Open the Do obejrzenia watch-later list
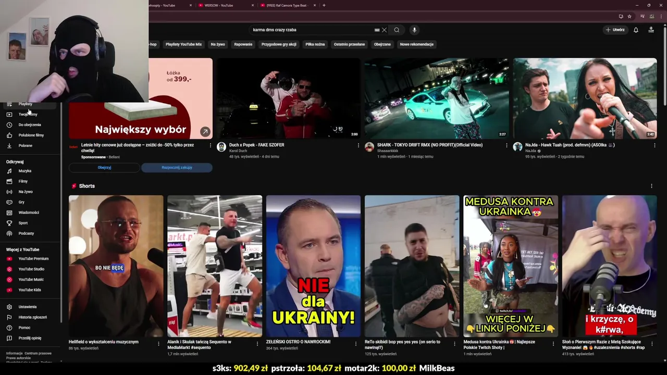 coord(30,124)
